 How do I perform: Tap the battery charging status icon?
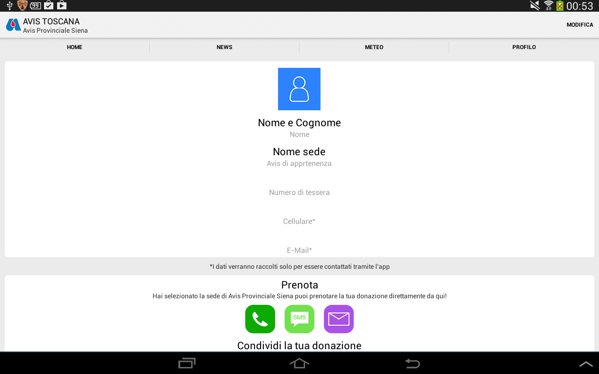click(560, 6)
